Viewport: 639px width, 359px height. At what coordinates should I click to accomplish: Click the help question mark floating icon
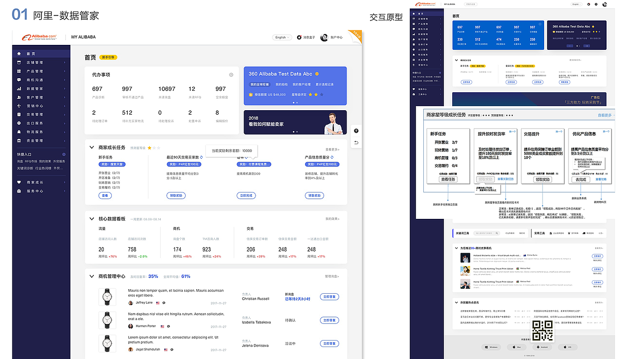(356, 131)
